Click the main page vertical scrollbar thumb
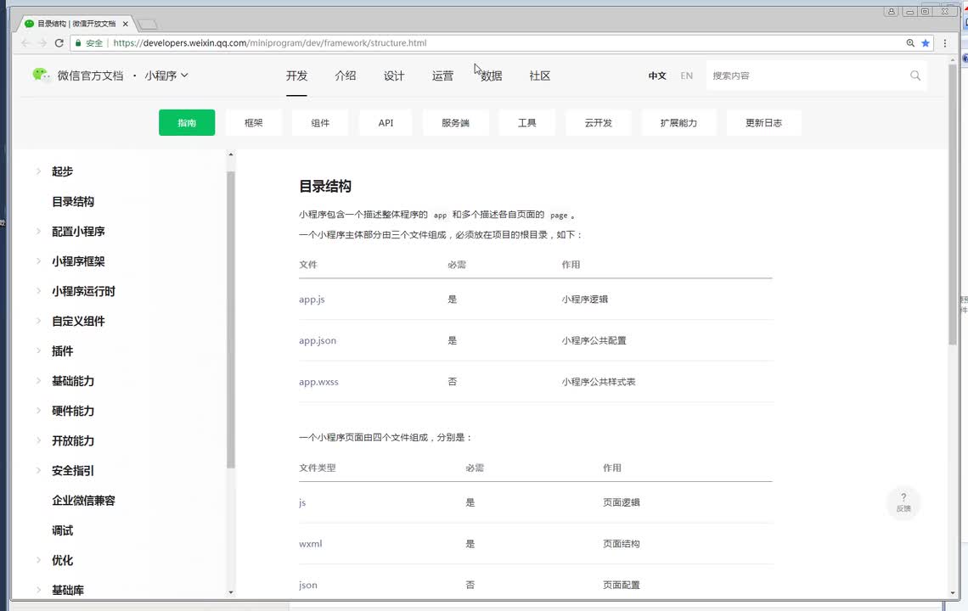 pos(953,204)
